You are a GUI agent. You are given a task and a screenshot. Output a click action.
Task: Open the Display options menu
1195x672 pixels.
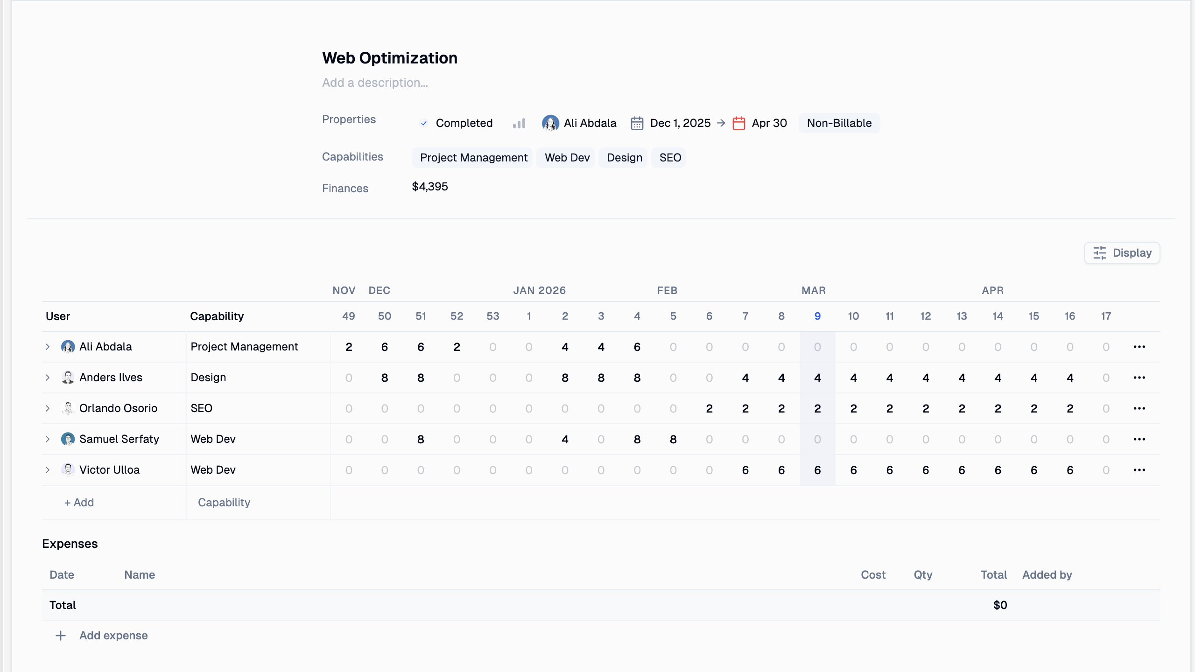[x=1122, y=253]
